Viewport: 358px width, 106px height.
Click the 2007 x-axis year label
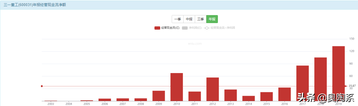[123, 104]
